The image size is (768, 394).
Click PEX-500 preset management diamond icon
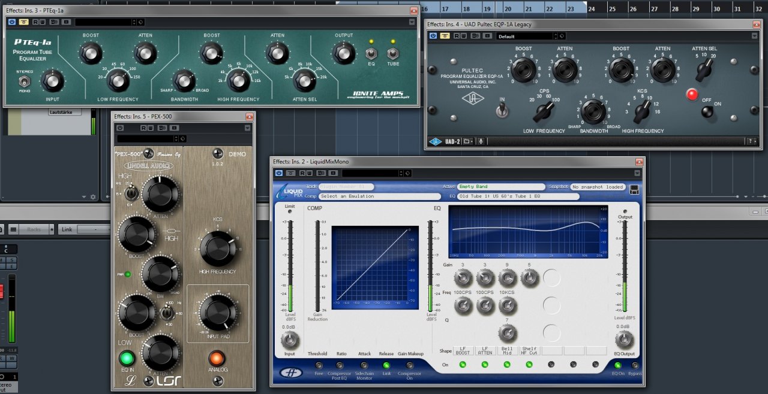[x=183, y=139]
